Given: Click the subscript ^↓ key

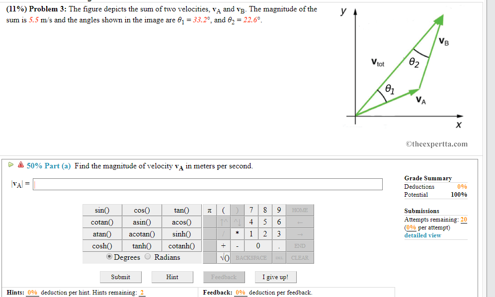Looking at the screenshot, I should [x=237, y=222].
